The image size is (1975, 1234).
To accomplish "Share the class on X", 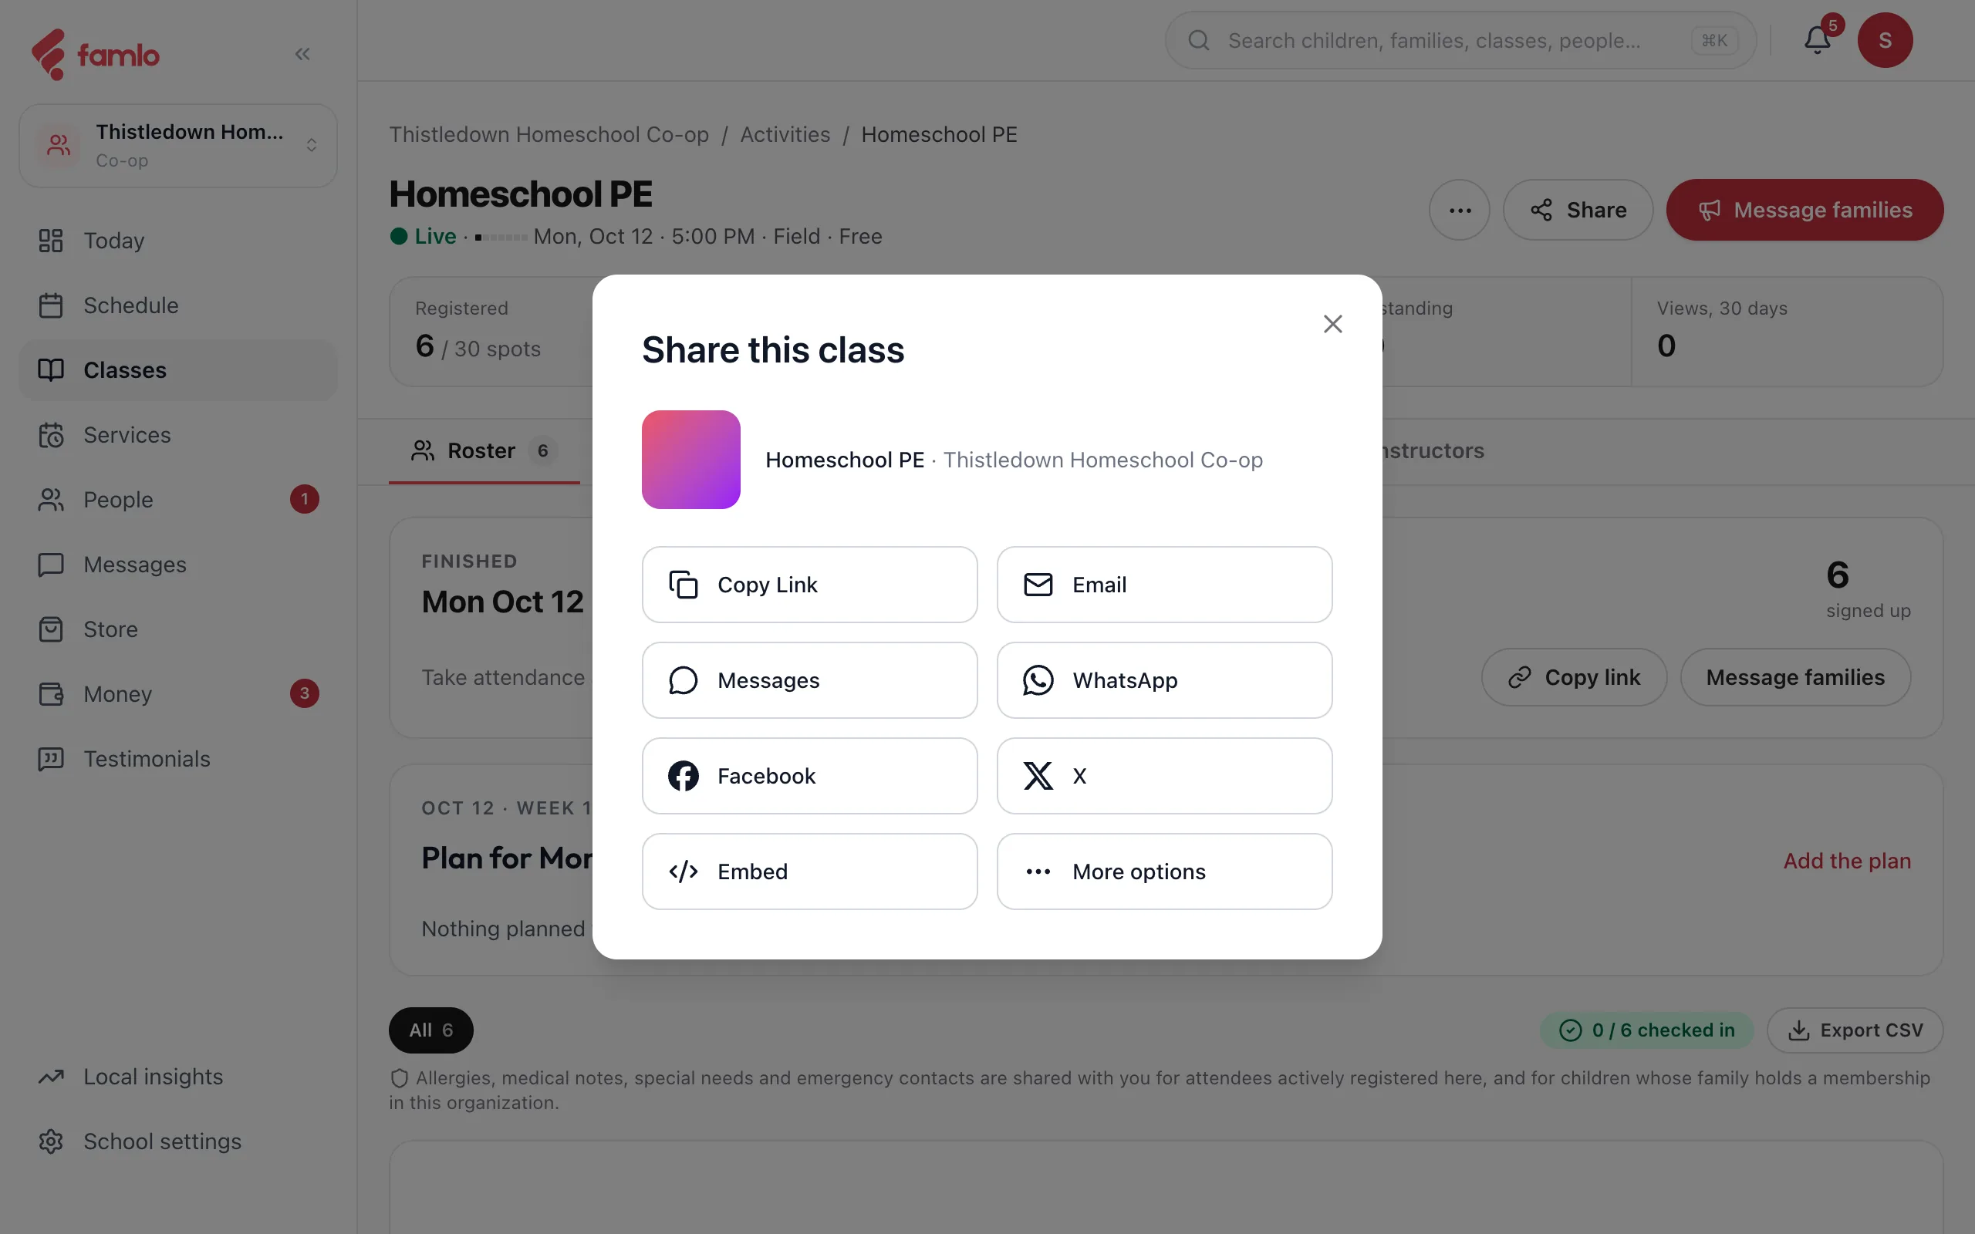I will [x=1165, y=775].
